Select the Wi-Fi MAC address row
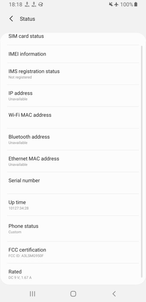146x302 pixels. click(x=73, y=117)
